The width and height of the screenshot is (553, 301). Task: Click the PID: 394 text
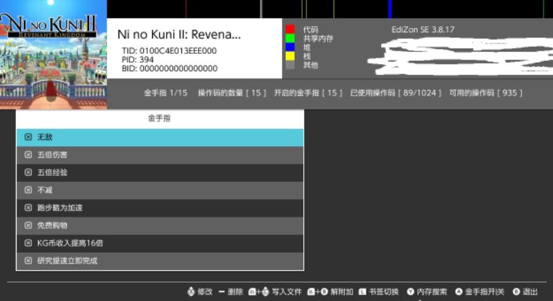tap(138, 60)
